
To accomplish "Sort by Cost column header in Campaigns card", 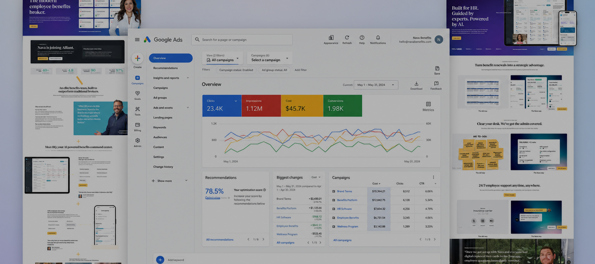I will (x=376, y=184).
